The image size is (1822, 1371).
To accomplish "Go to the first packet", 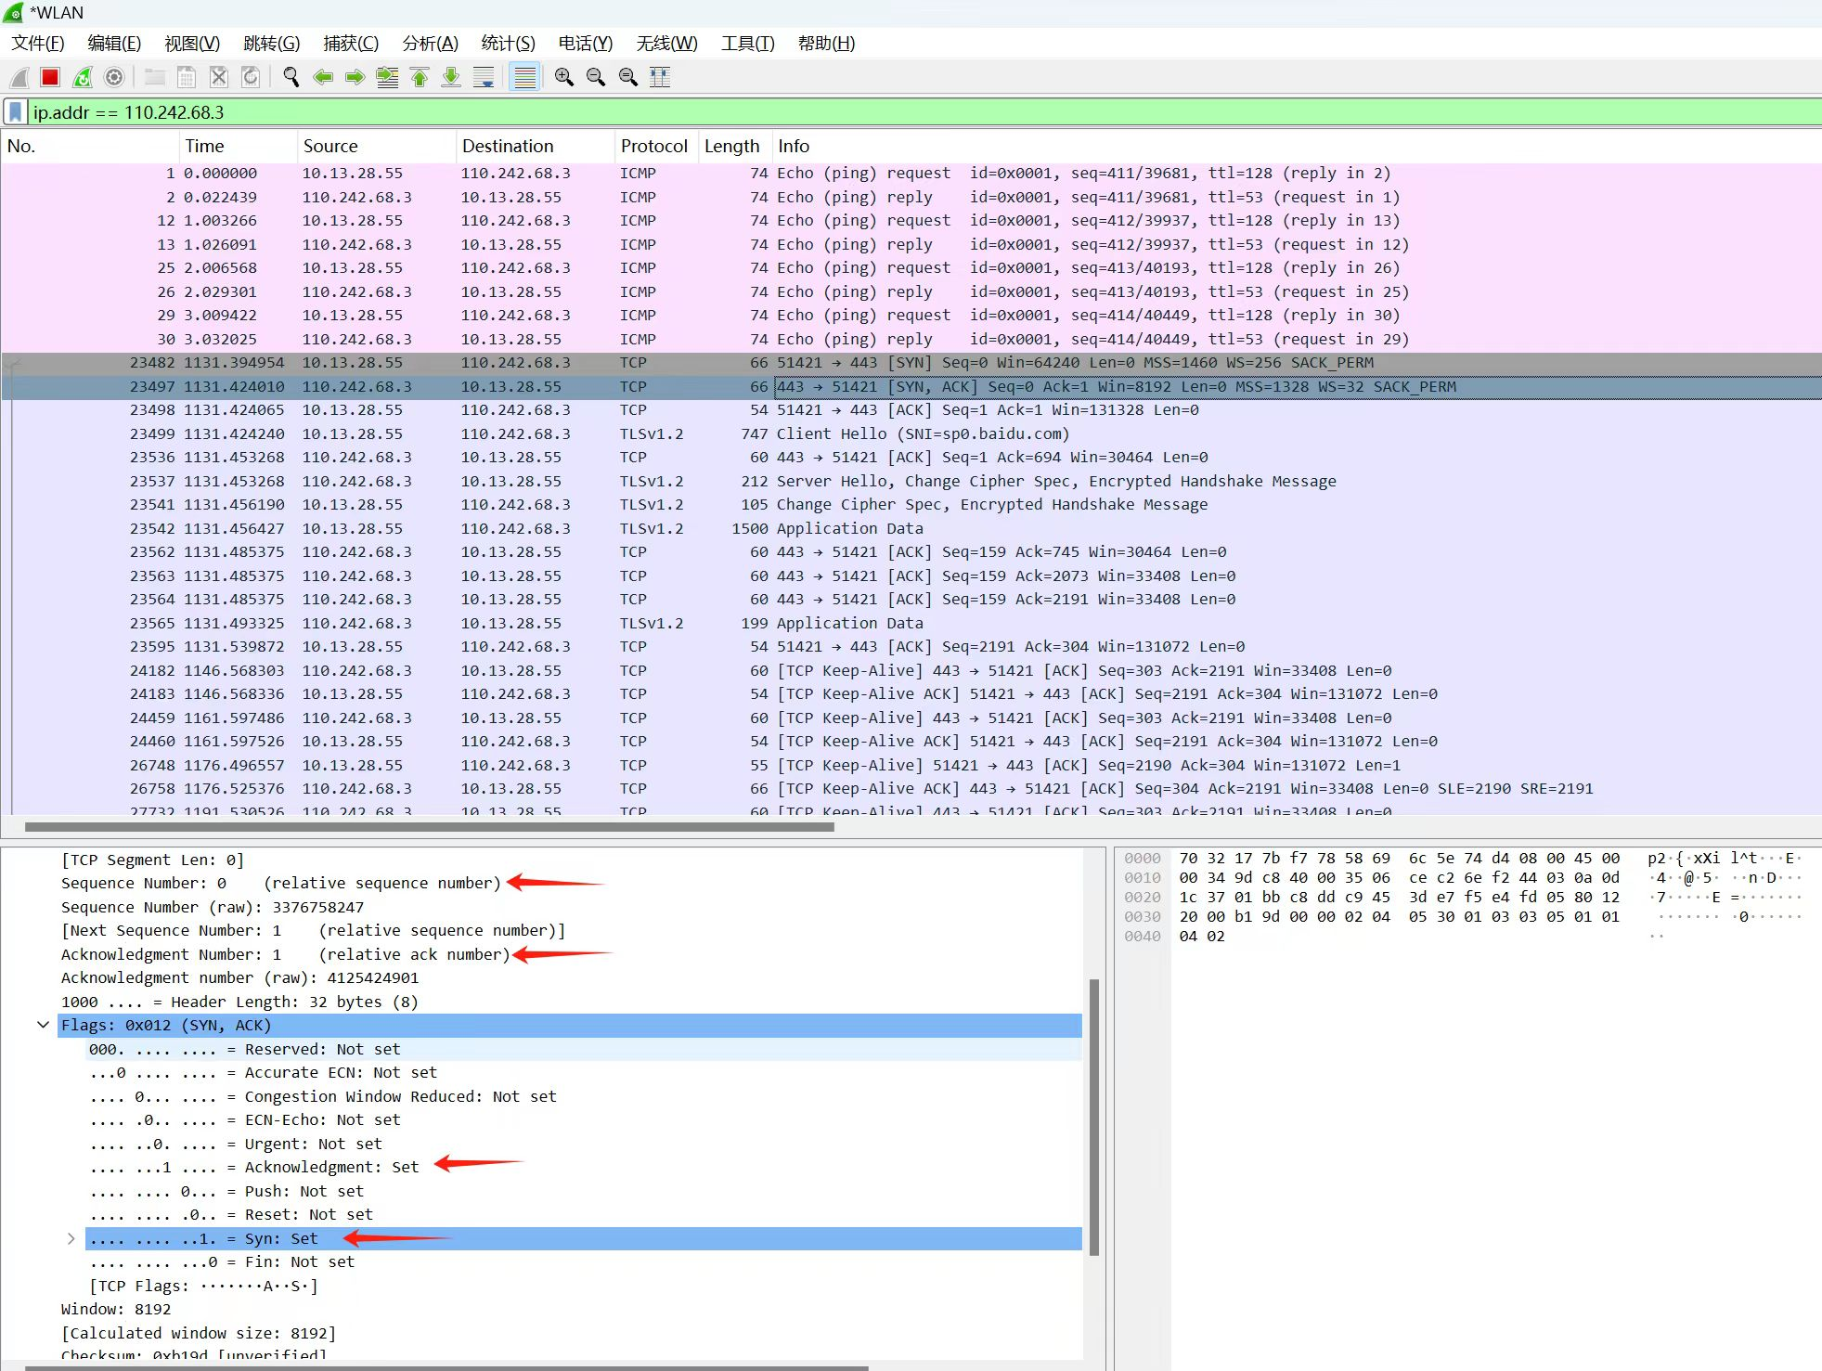I will pyautogui.click(x=420, y=77).
